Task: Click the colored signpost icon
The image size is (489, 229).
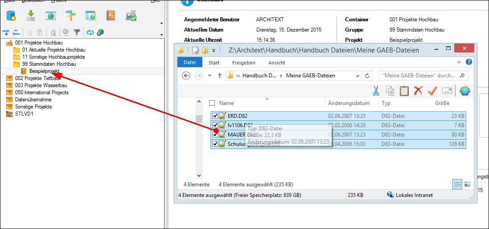Action: coord(70,16)
